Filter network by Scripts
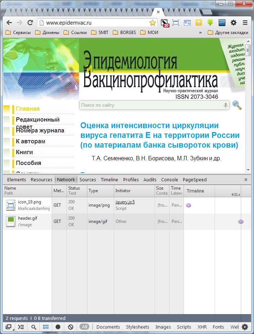Viewport: 254px width, 334px height. point(184,327)
